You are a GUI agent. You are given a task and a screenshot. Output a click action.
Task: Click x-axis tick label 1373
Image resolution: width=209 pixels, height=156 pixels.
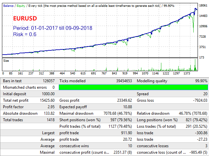187,73
